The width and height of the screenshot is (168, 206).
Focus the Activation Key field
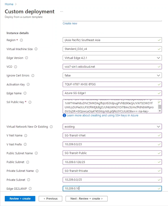pos(112,84)
